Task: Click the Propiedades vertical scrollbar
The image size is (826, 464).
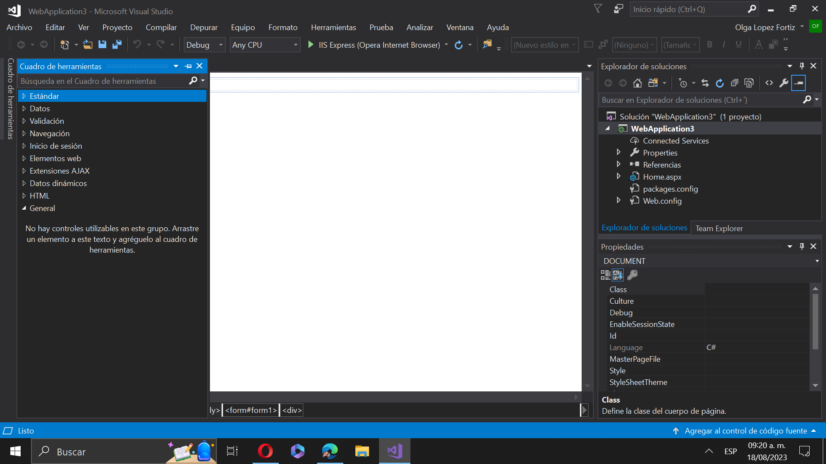Action: pos(815,322)
